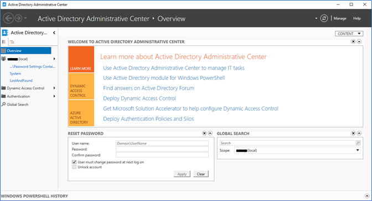This screenshot has height=201, width=372.
Task: Uncheck 'User must change password at next log on'
Action: [x=74, y=162]
